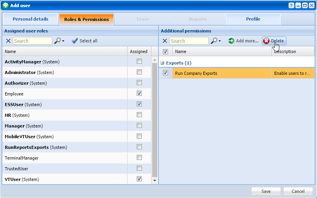Open search options dropdown arrow for roles
Image resolution: width=317 pixels, height=198 pixels.
click(63, 41)
